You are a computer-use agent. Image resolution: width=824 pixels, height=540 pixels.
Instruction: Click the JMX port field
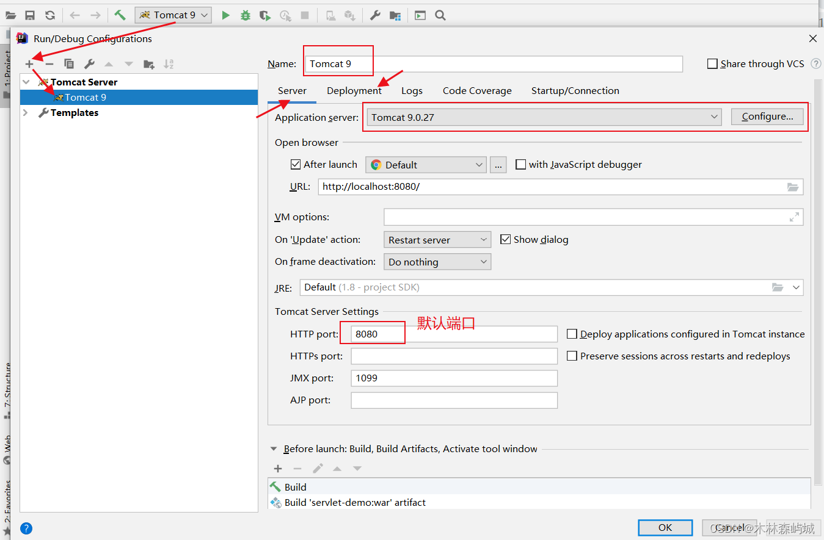click(454, 378)
